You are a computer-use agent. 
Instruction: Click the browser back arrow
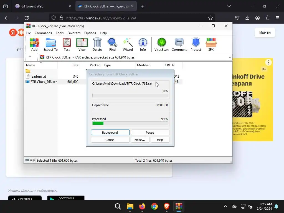pyautogui.click(x=7, y=18)
